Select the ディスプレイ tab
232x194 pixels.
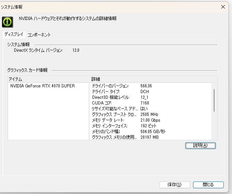point(14,34)
